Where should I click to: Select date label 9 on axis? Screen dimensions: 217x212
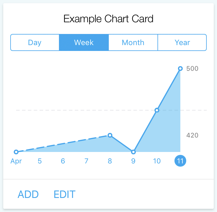(133, 161)
